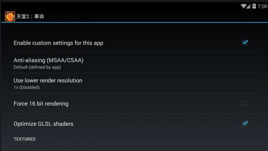Check the Force 16 bit rendering checkbox

pyautogui.click(x=245, y=104)
